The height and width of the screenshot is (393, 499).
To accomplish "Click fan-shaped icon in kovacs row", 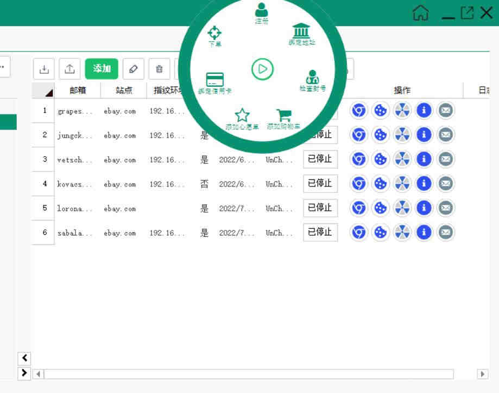I will pos(402,183).
